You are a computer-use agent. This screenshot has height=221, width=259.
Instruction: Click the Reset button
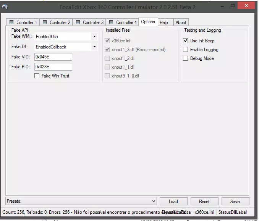(204, 202)
